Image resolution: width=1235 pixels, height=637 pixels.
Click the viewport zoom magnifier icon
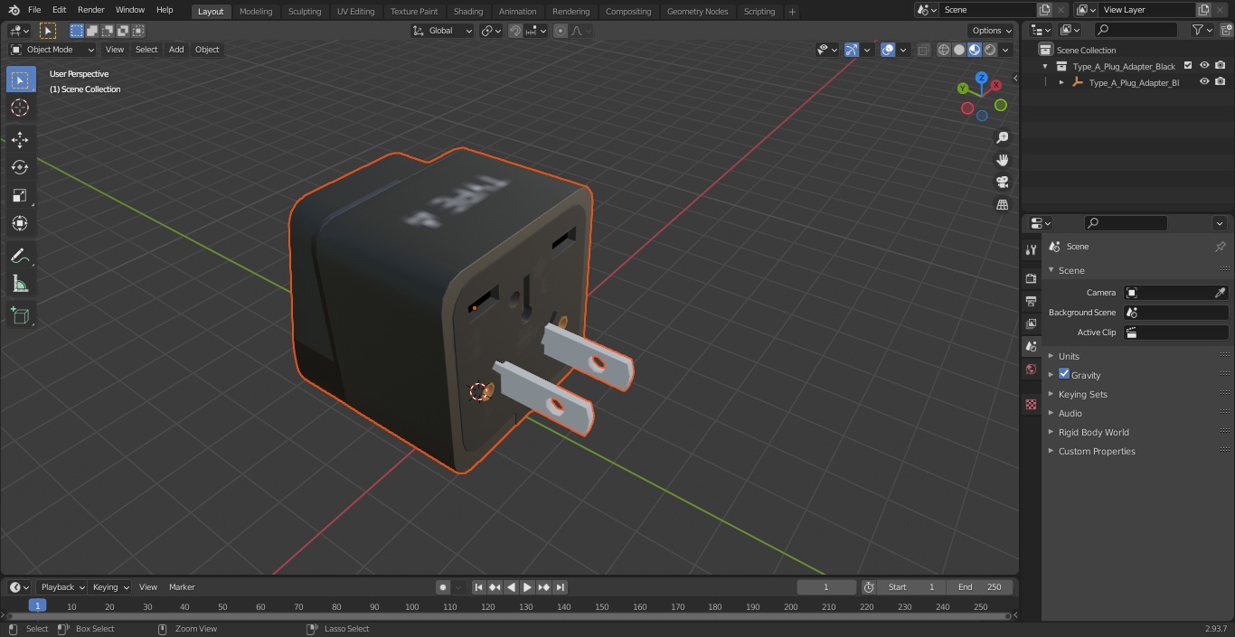point(1002,137)
